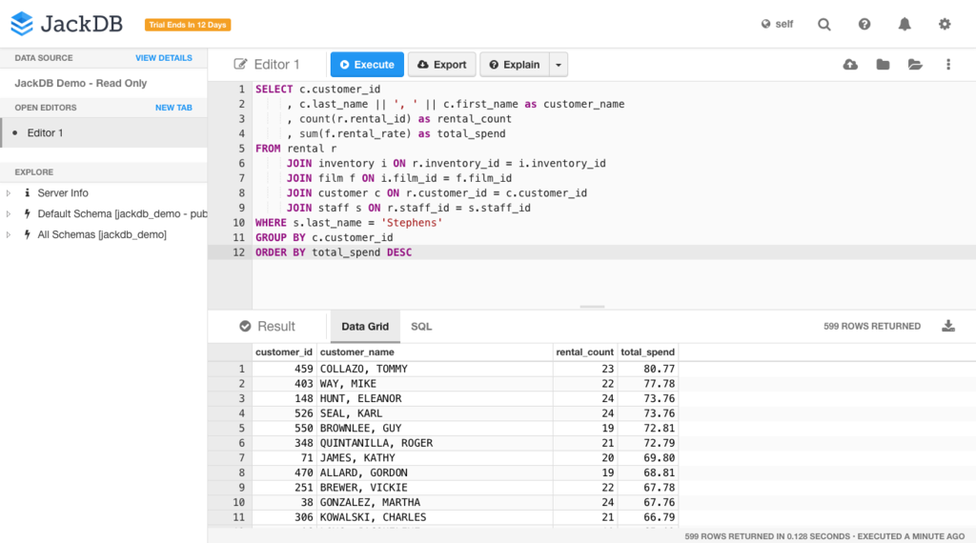This screenshot has height=543, width=976.
Task: Click row number 5 in result grid
Action: pos(241,429)
